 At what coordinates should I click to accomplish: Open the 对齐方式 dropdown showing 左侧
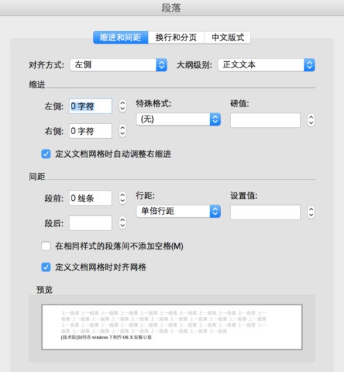(x=119, y=65)
